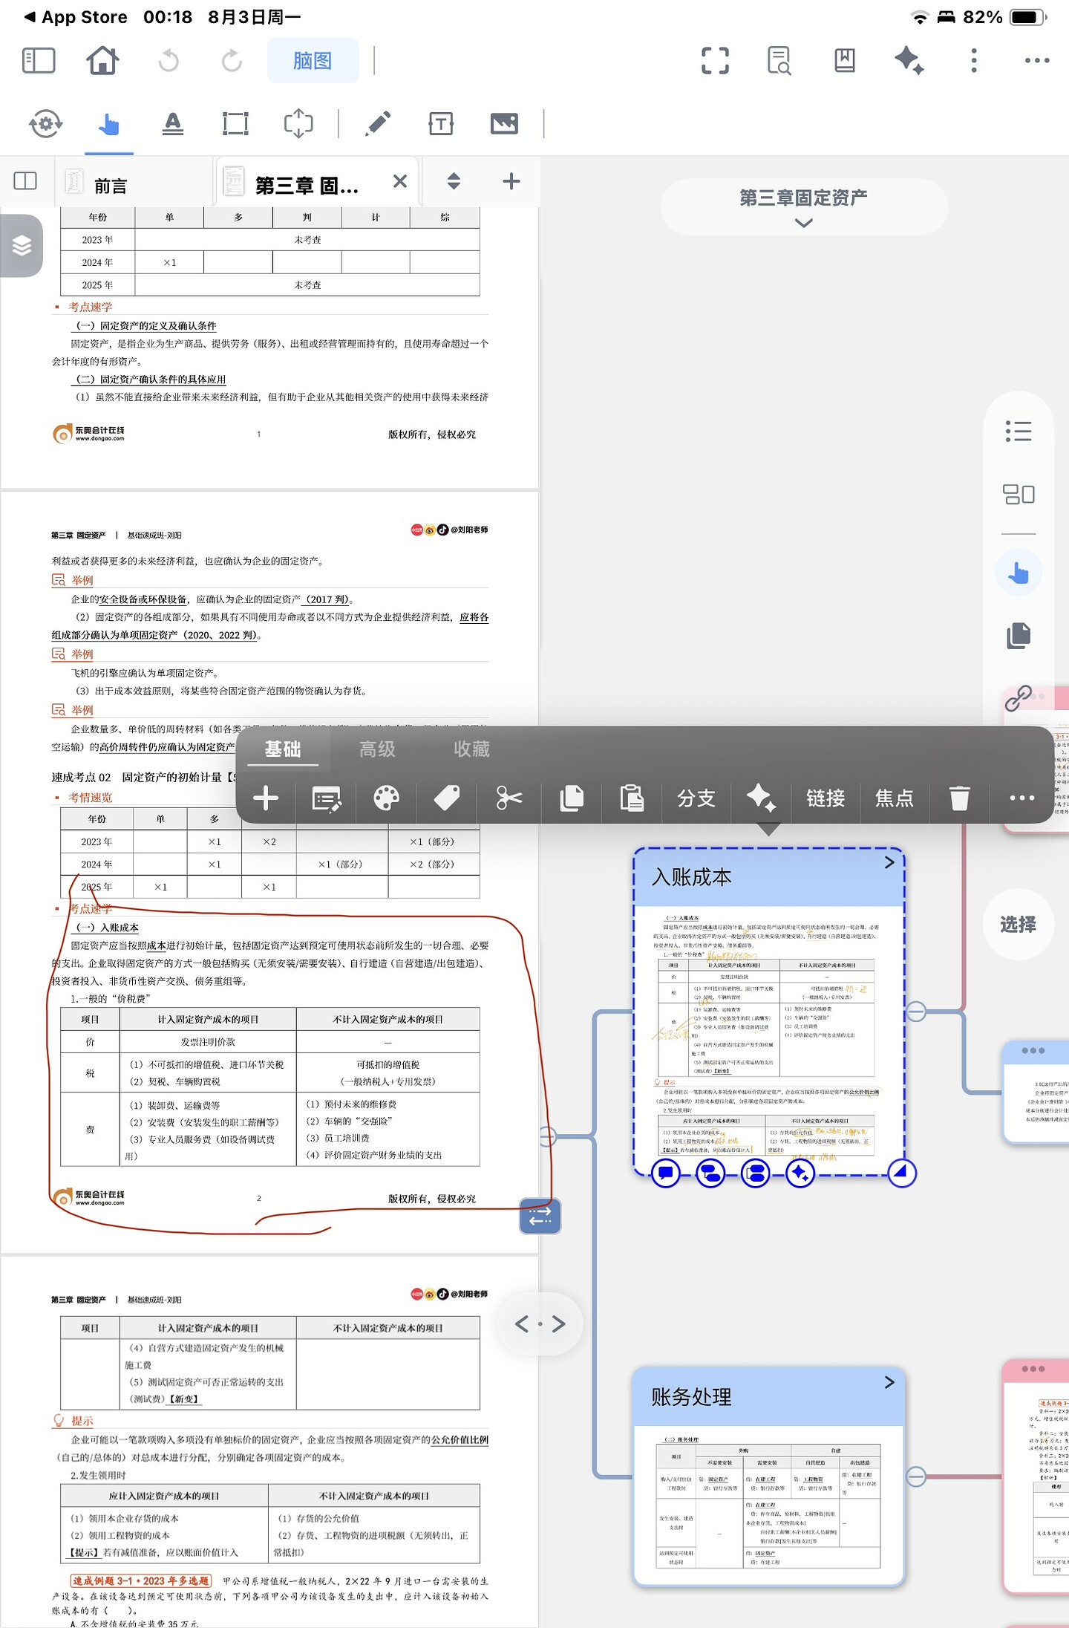Click the 链接 button
Screen dimensions: 1069x1628
click(826, 799)
